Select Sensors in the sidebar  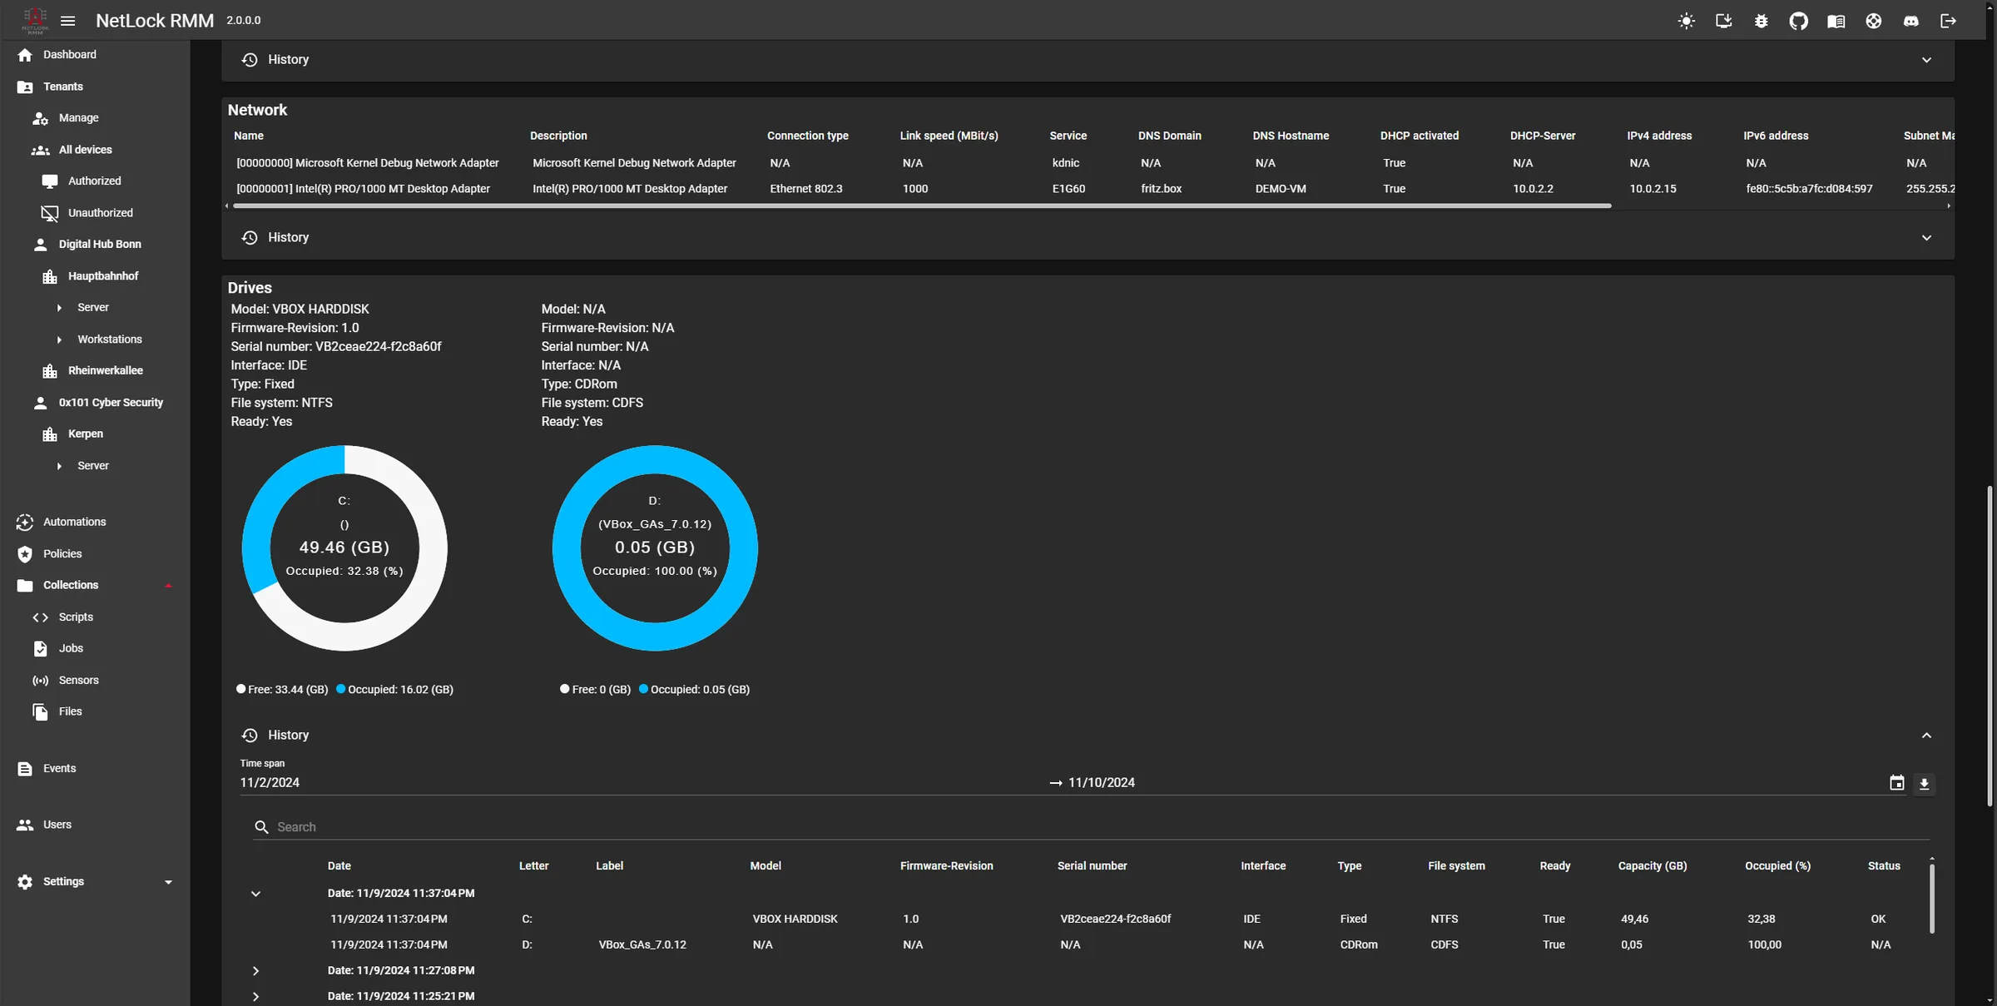click(x=79, y=680)
